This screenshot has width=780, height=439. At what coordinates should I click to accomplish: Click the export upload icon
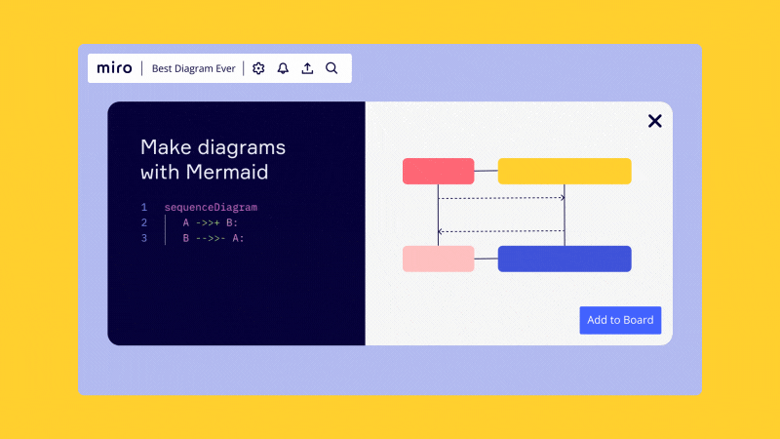[307, 68]
